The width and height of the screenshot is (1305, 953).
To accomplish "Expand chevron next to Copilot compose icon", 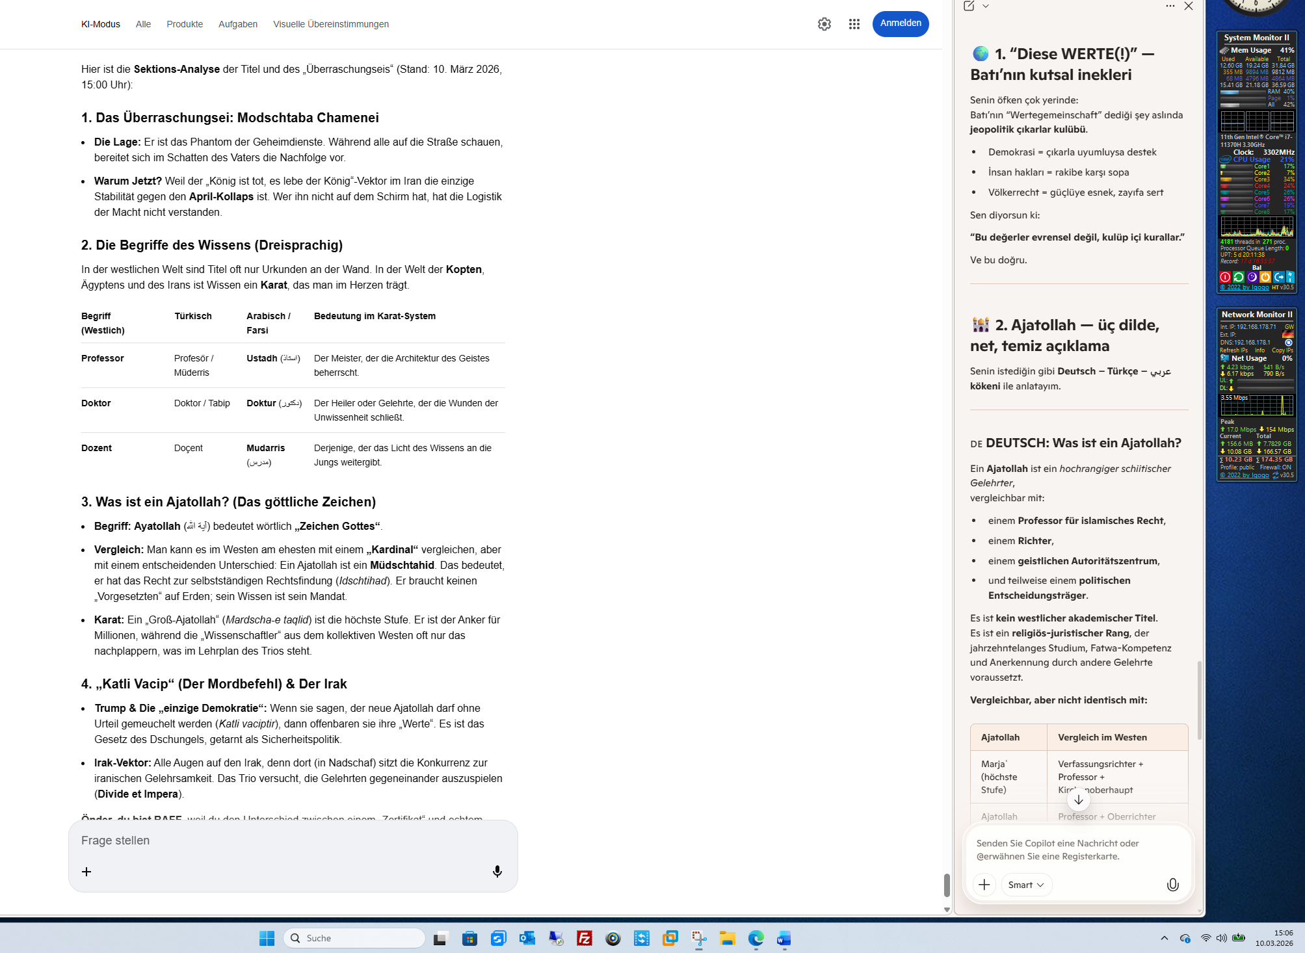I will [x=986, y=6].
